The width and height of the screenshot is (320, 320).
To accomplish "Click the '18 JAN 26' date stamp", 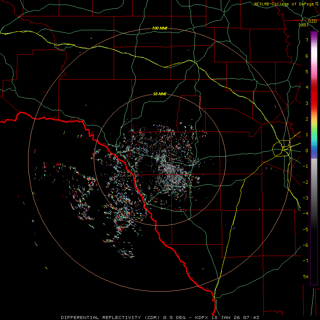I will (225, 318).
